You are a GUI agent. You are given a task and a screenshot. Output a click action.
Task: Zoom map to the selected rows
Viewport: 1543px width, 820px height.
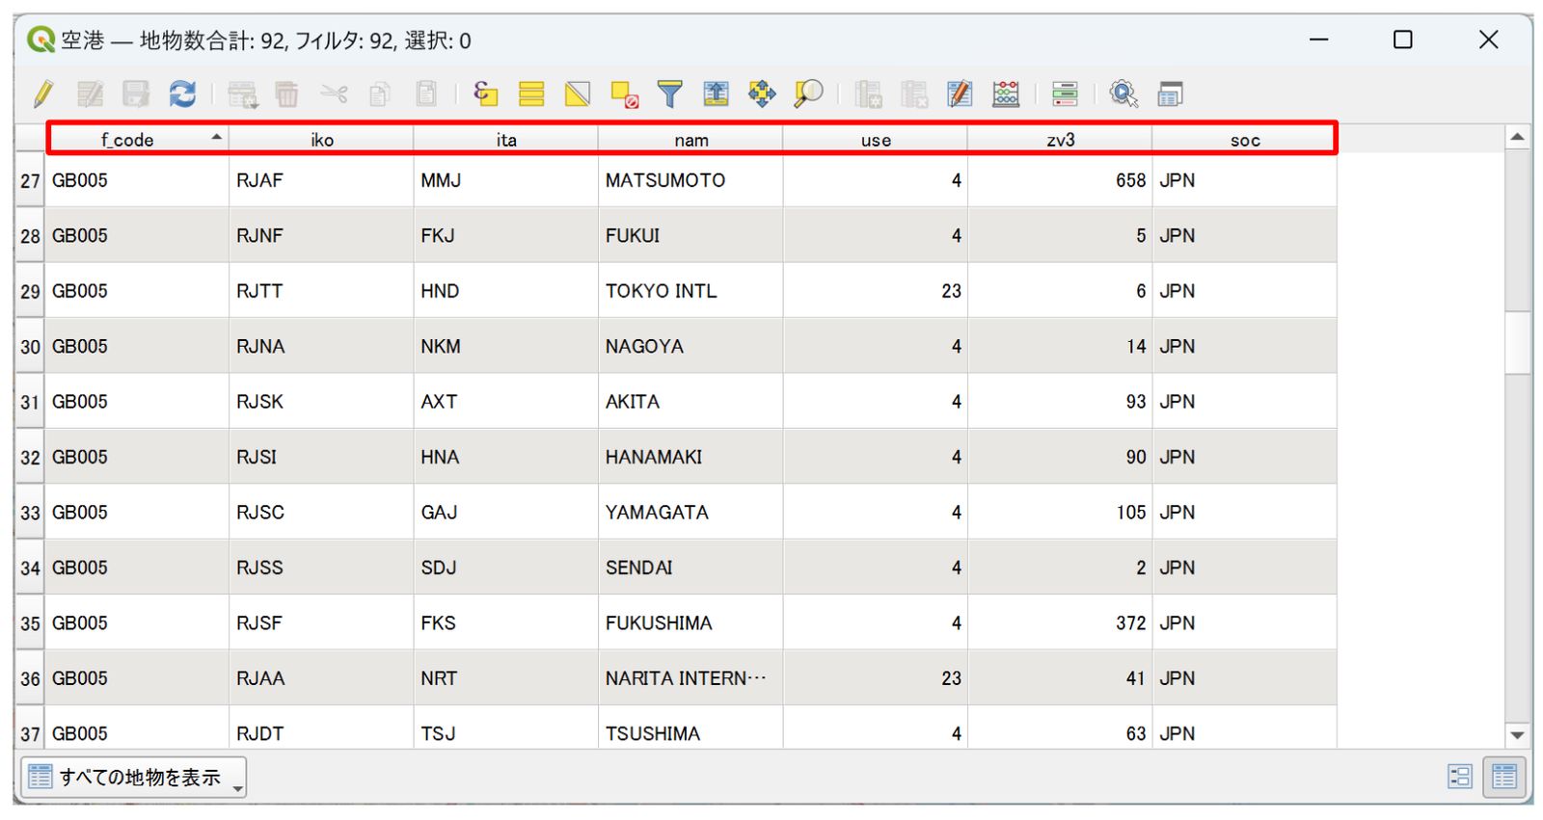(808, 93)
